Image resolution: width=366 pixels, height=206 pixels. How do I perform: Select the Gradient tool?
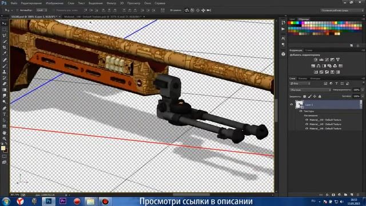4,90
